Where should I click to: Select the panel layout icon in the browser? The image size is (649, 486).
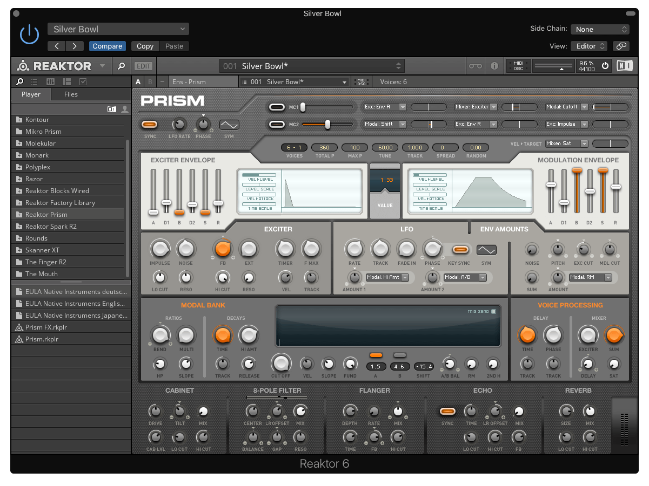(67, 81)
